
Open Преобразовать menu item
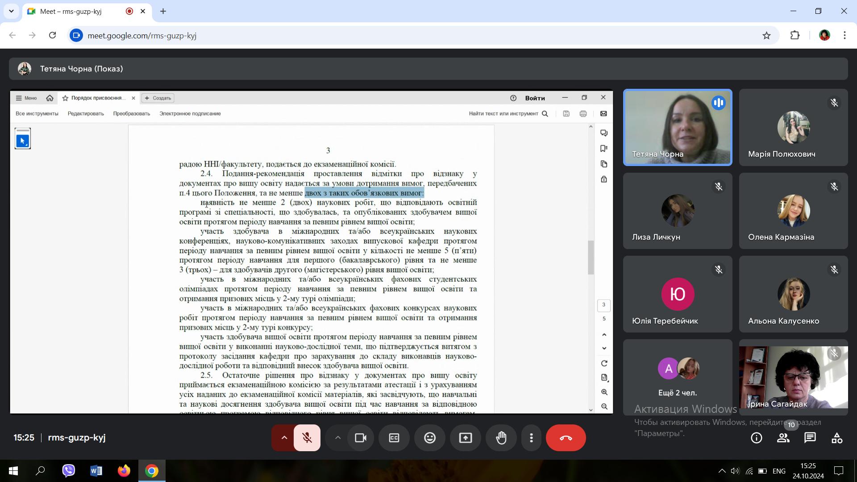132,113
